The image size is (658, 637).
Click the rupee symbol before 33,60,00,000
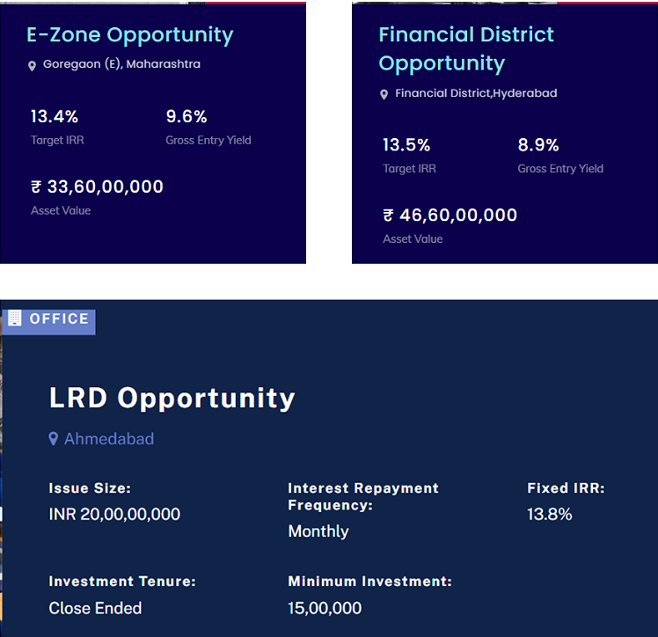pyautogui.click(x=36, y=187)
